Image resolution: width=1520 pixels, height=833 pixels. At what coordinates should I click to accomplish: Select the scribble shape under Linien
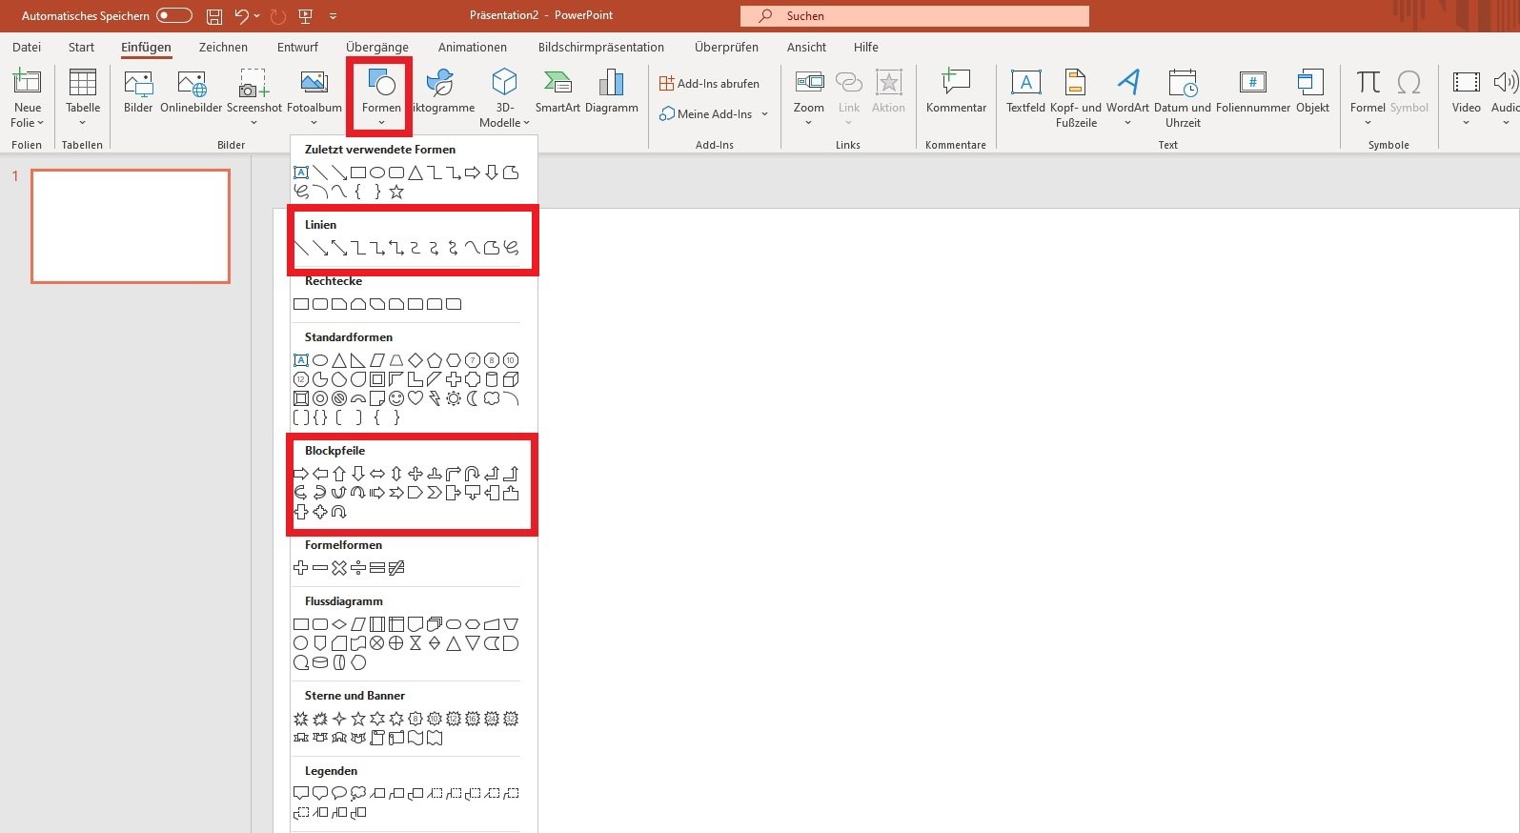(511, 249)
